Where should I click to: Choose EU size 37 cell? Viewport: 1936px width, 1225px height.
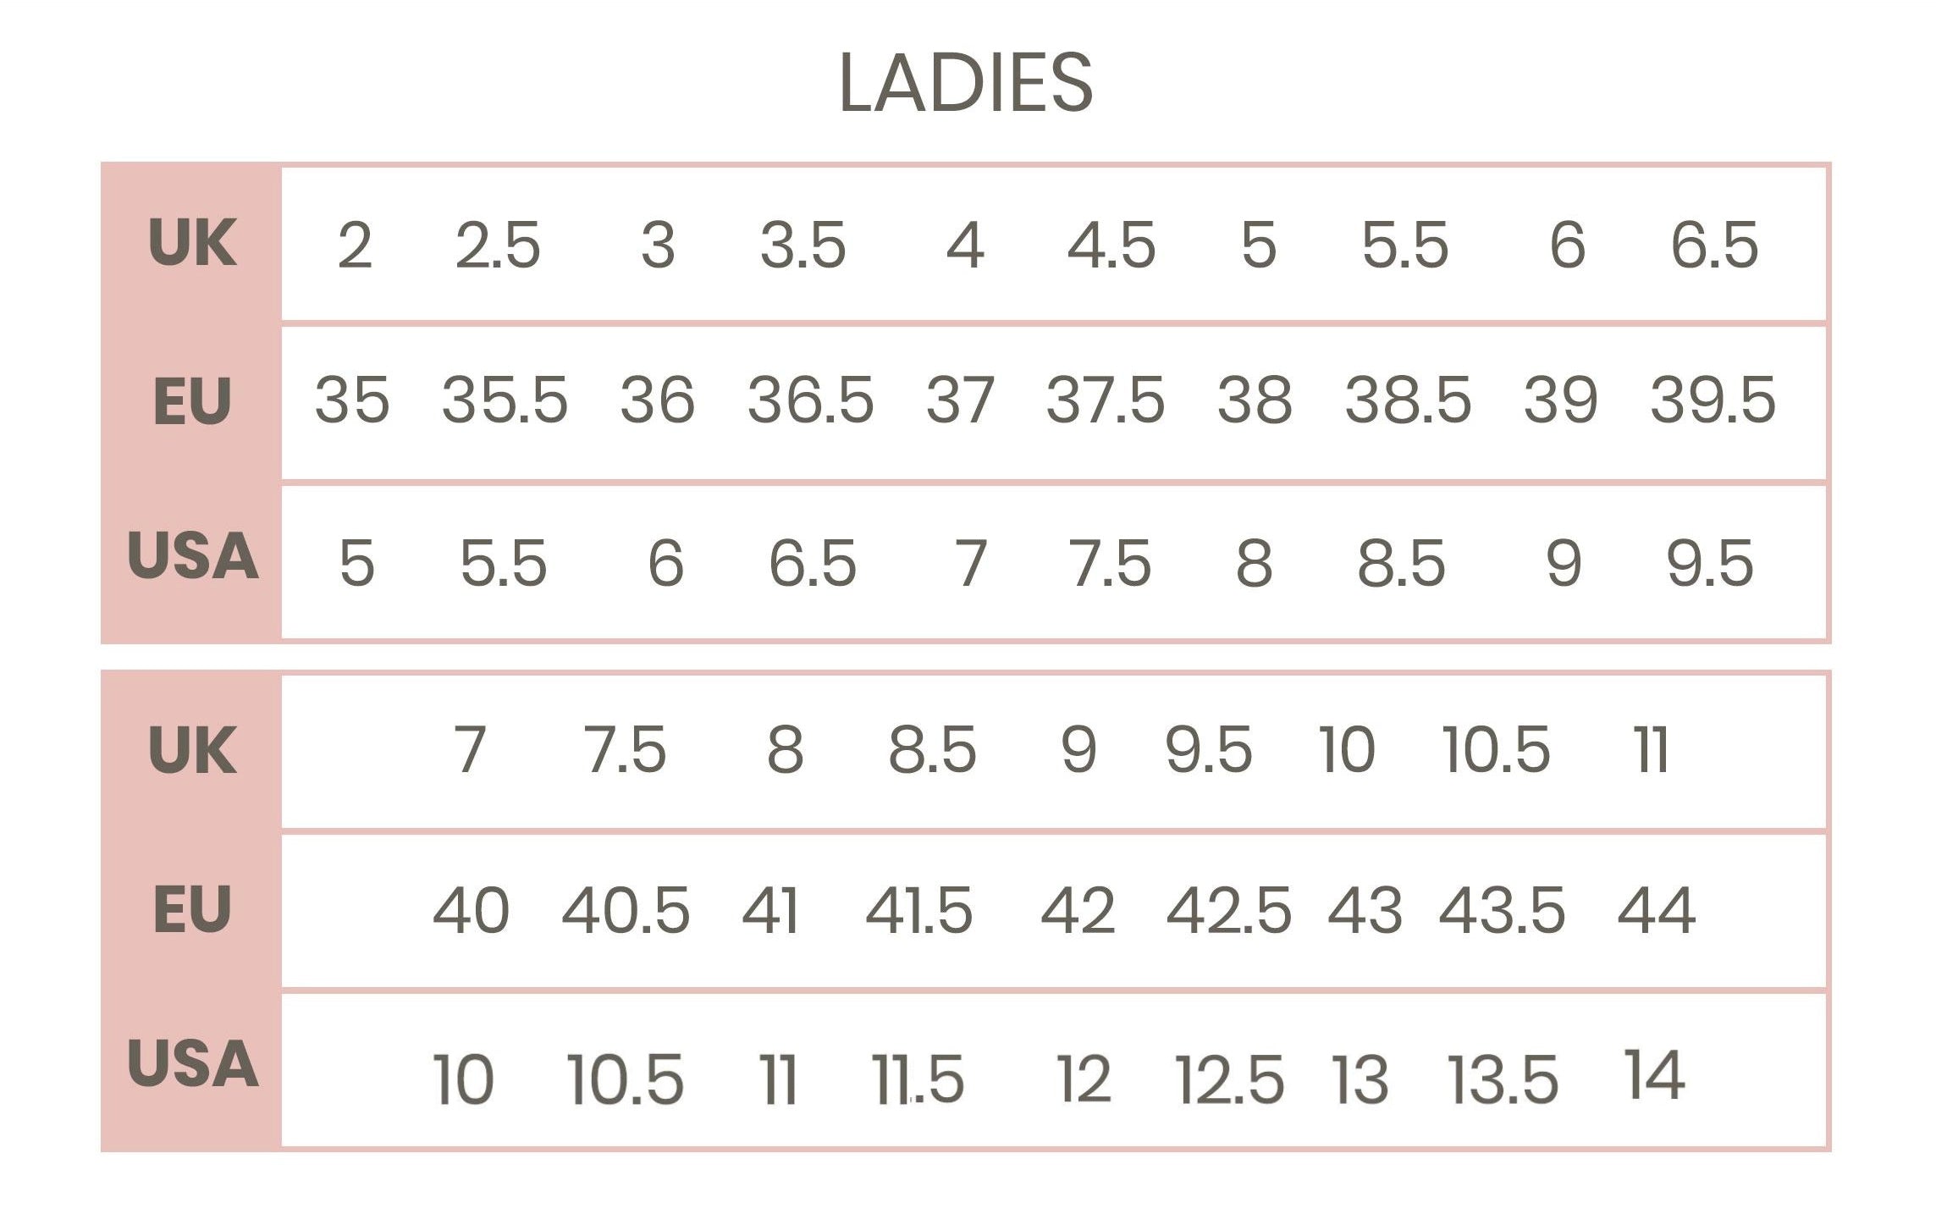[960, 400]
